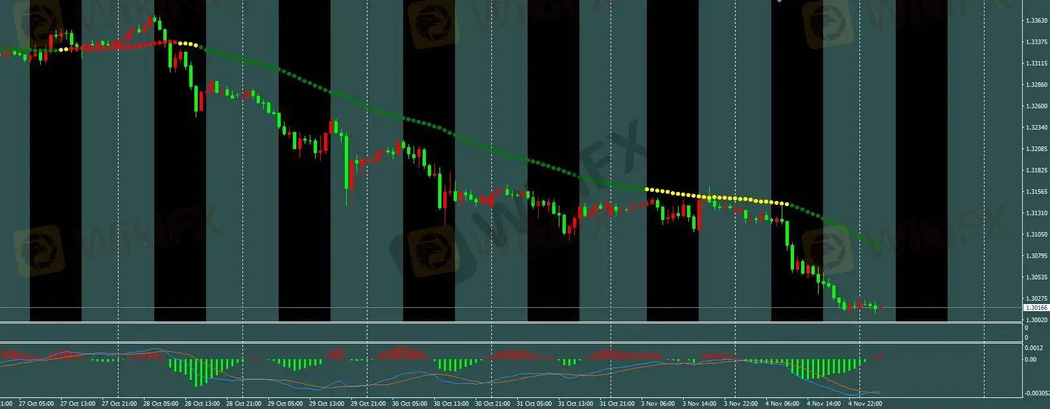Click the 0.0012 MACD scale label
Viewport: 1050px width, 409px height.
click(x=1034, y=348)
